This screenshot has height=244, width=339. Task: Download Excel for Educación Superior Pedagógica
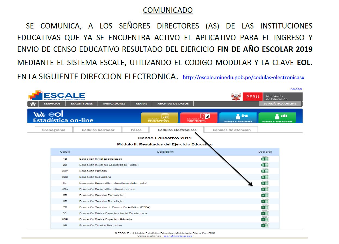pyautogui.click(x=265, y=195)
